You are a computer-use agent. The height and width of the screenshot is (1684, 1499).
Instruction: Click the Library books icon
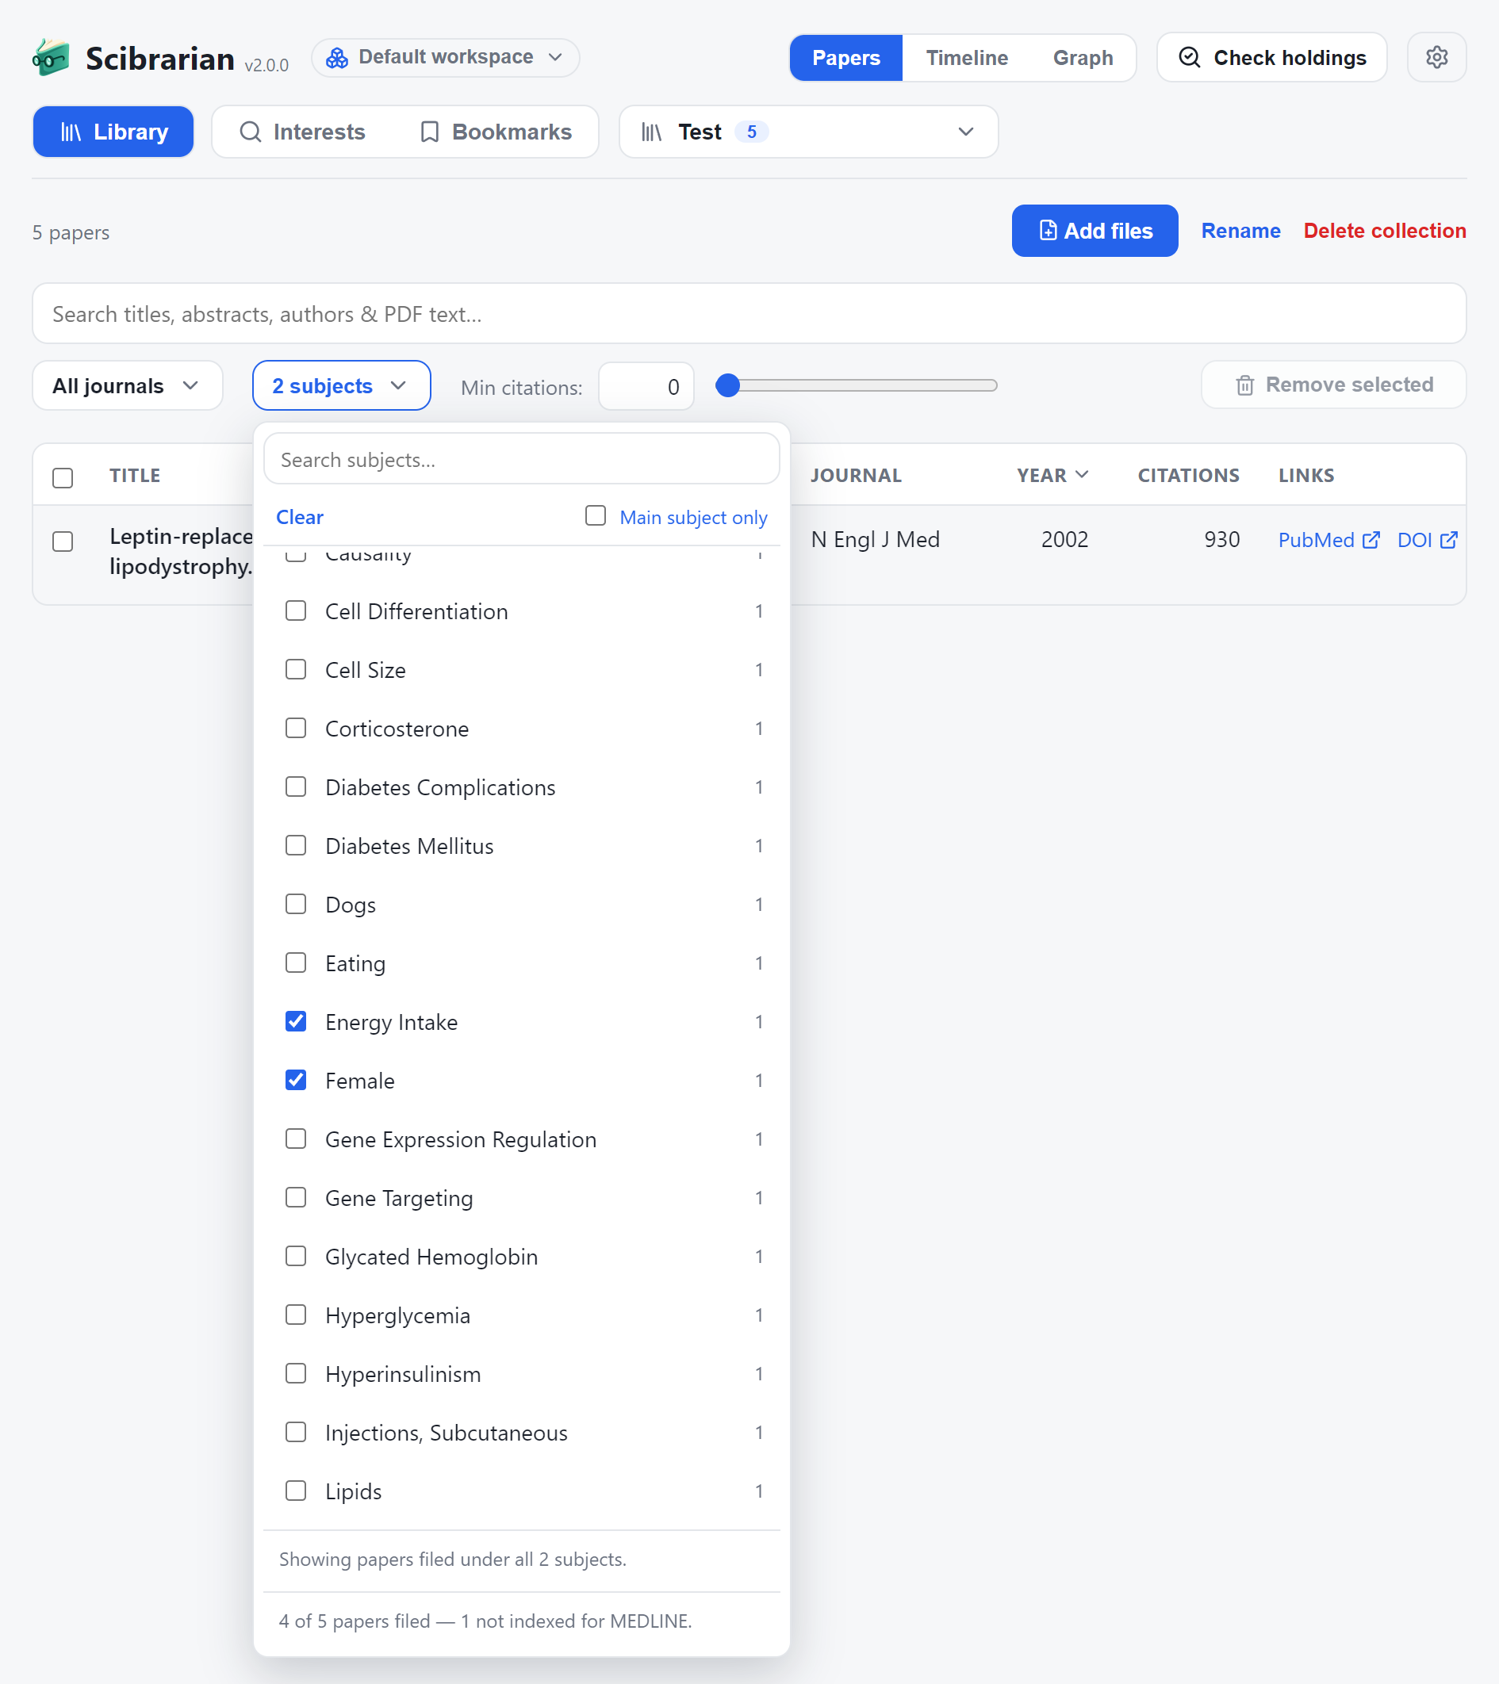pyautogui.click(x=71, y=132)
